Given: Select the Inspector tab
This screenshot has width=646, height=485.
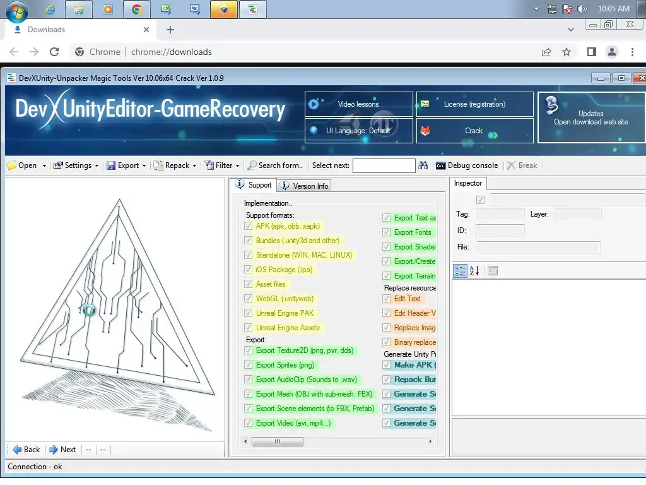Looking at the screenshot, I should tap(468, 183).
